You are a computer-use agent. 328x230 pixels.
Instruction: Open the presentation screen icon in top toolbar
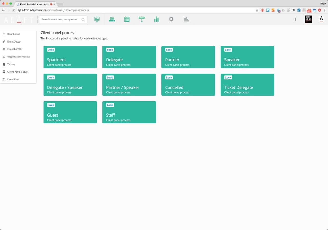pyautogui.click(x=97, y=19)
